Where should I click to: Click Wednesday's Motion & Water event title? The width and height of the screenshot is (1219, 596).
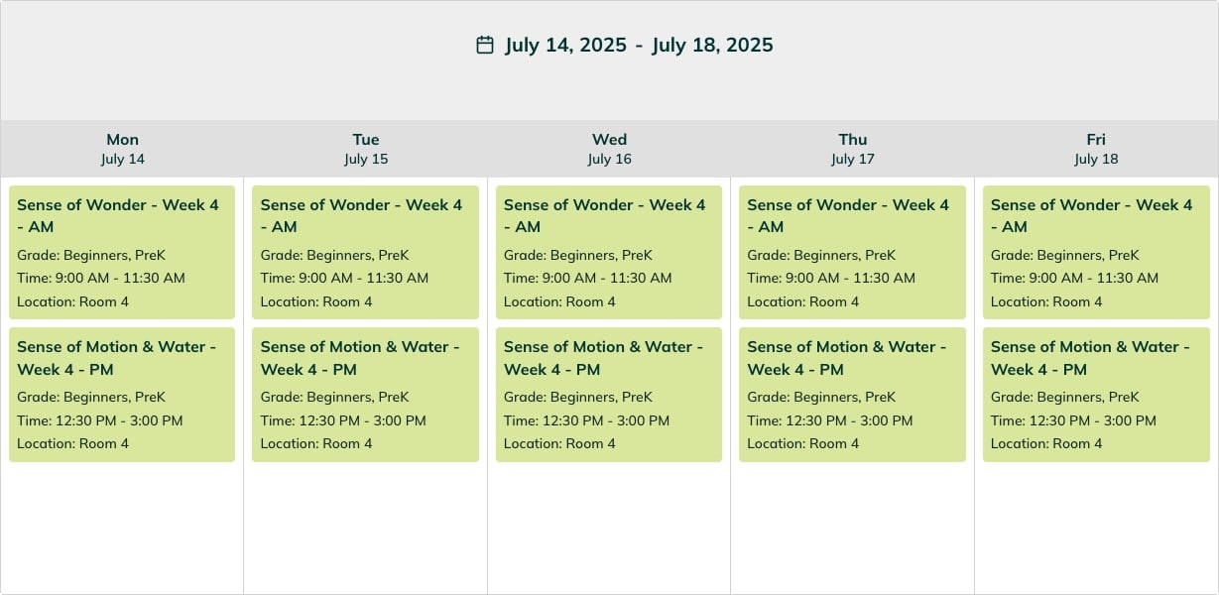click(x=603, y=358)
